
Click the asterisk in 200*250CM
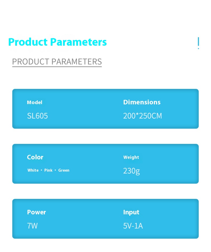137,114
